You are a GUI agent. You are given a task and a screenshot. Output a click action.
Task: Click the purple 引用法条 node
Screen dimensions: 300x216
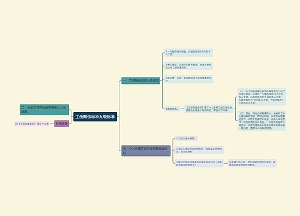tap(61, 124)
